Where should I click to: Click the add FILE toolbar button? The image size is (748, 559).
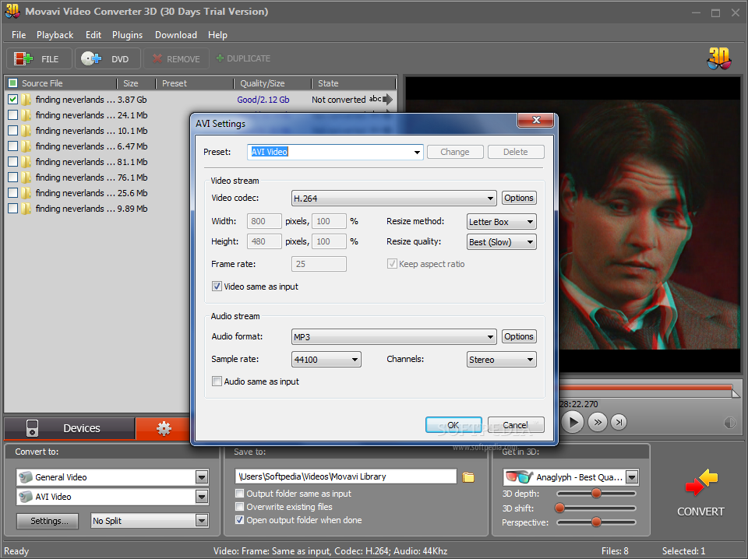(x=39, y=58)
